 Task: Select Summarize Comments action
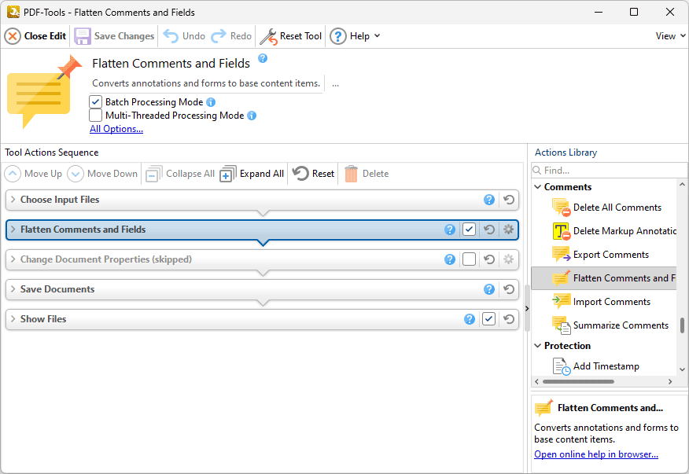point(610,325)
